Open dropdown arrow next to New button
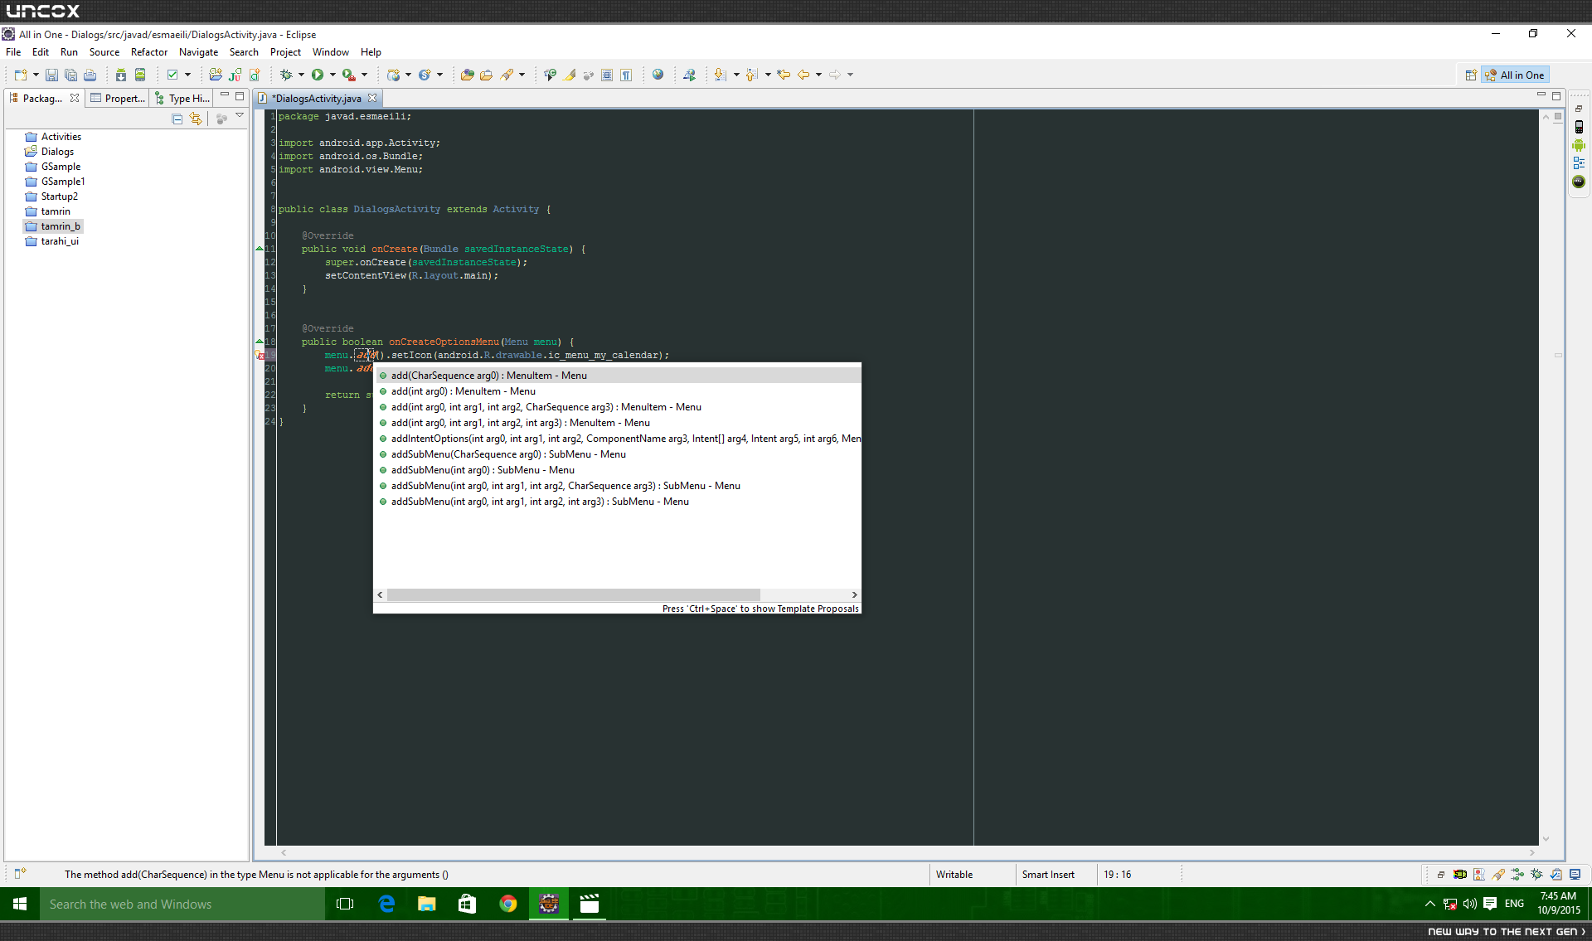This screenshot has width=1592, height=941. (x=36, y=75)
